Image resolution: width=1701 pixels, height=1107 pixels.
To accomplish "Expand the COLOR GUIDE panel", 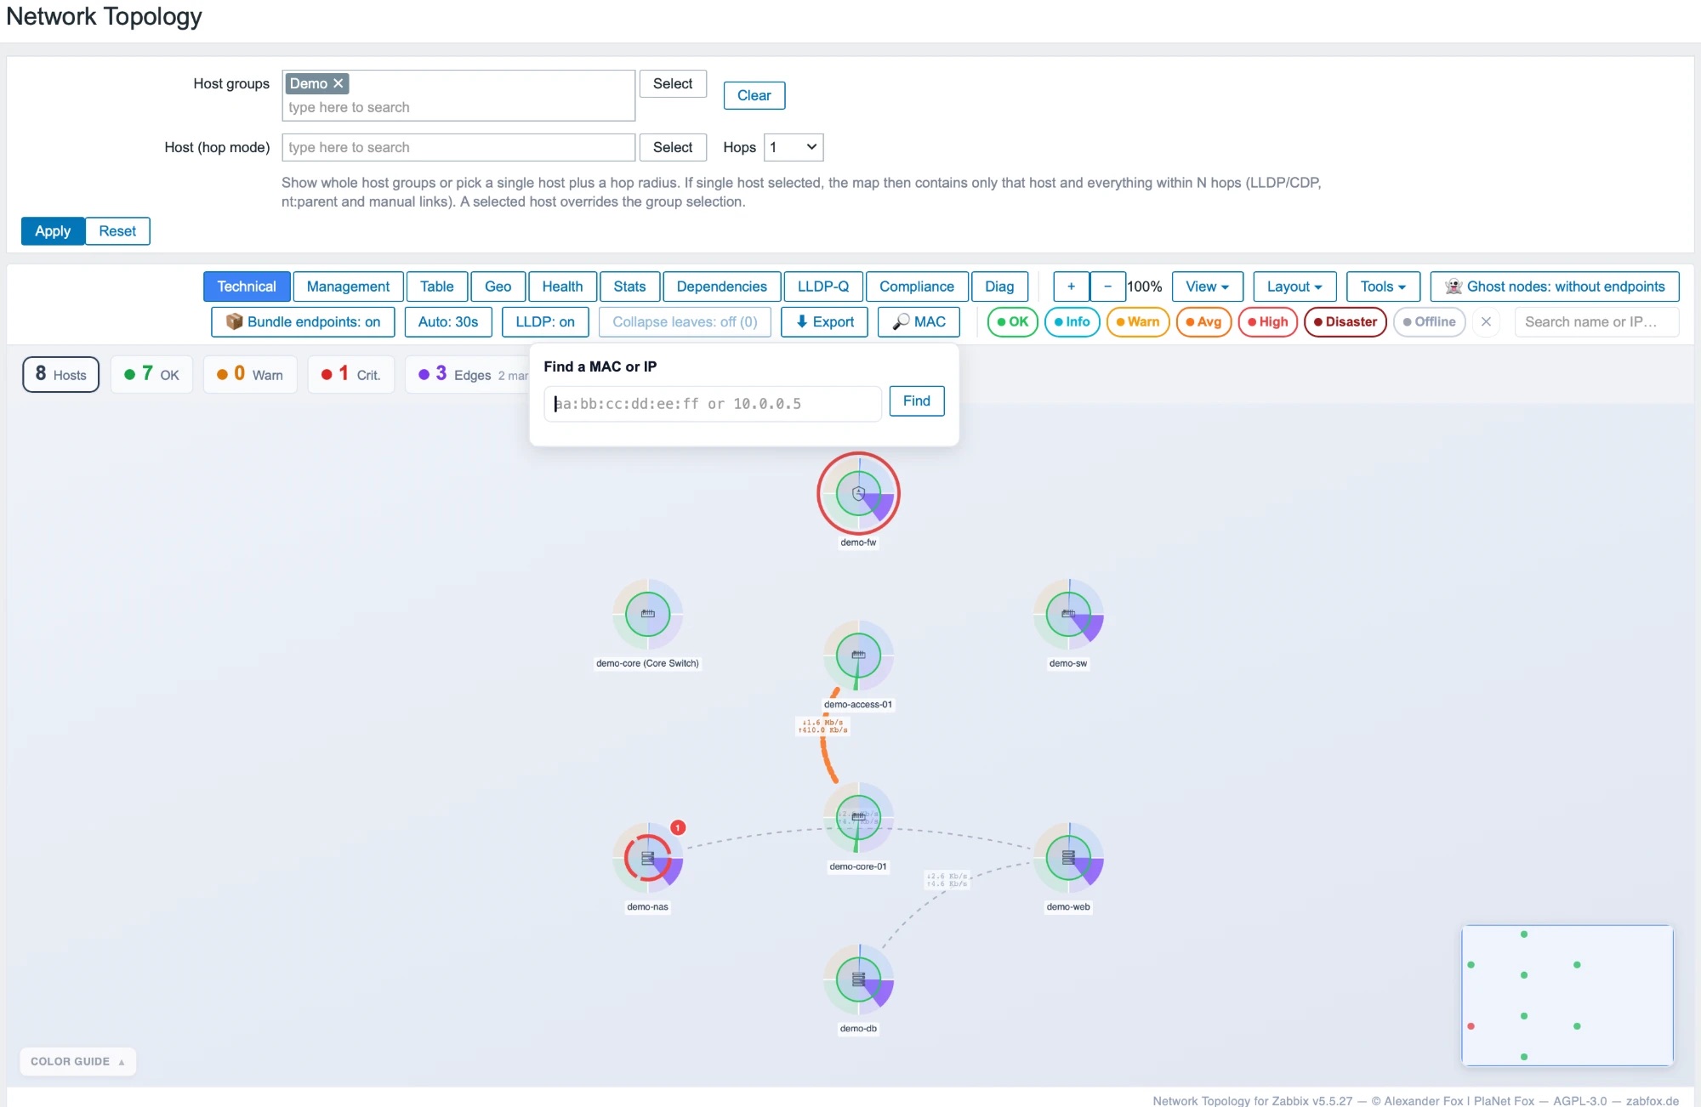I will (77, 1061).
